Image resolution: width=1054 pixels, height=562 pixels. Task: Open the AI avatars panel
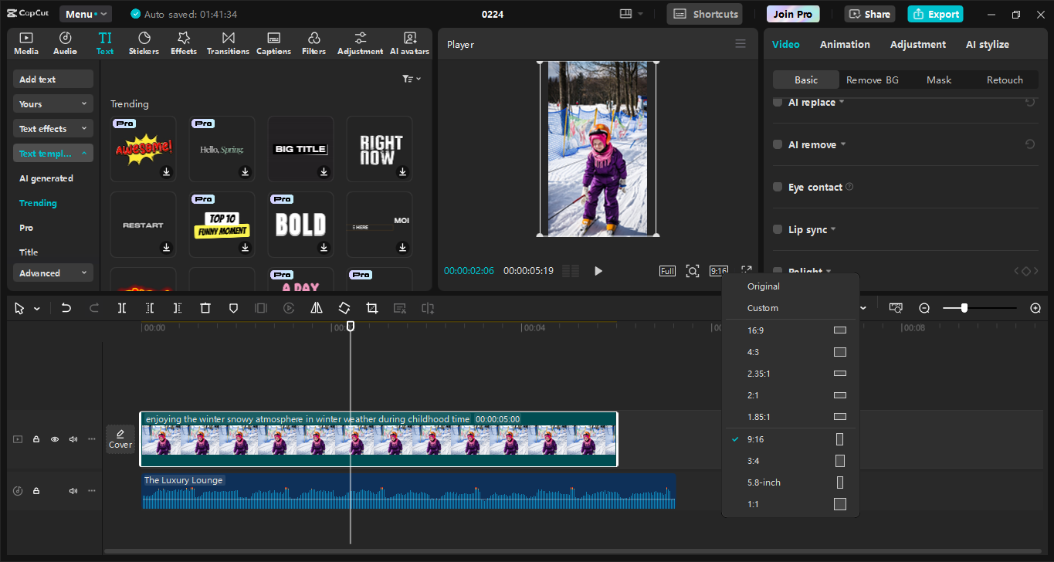408,42
